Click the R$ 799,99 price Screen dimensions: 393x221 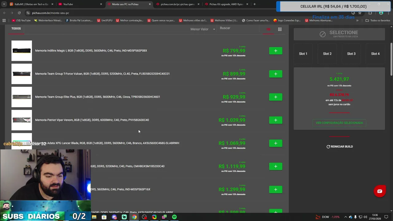pyautogui.click(x=234, y=51)
